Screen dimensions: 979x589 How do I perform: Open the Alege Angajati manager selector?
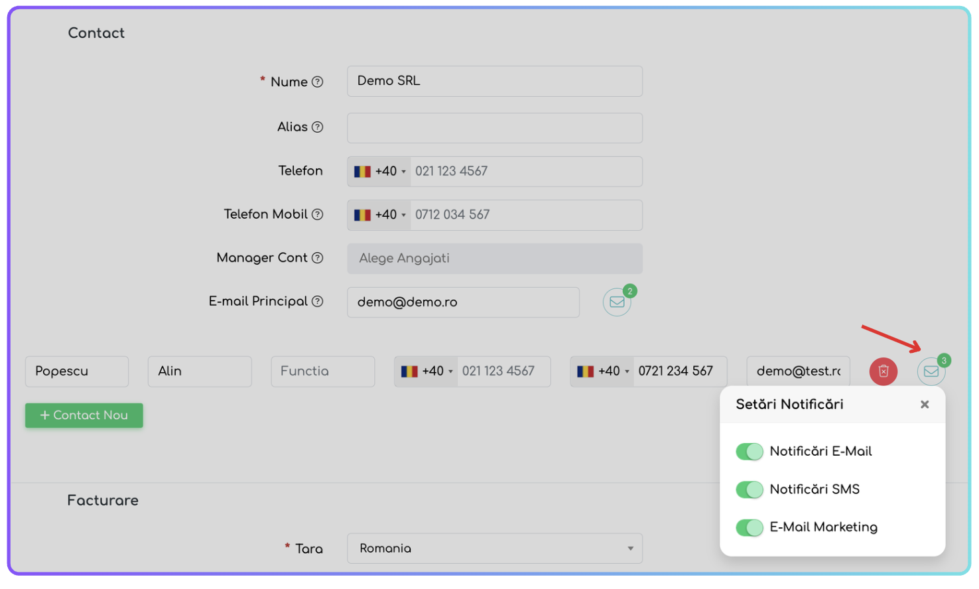(x=494, y=259)
